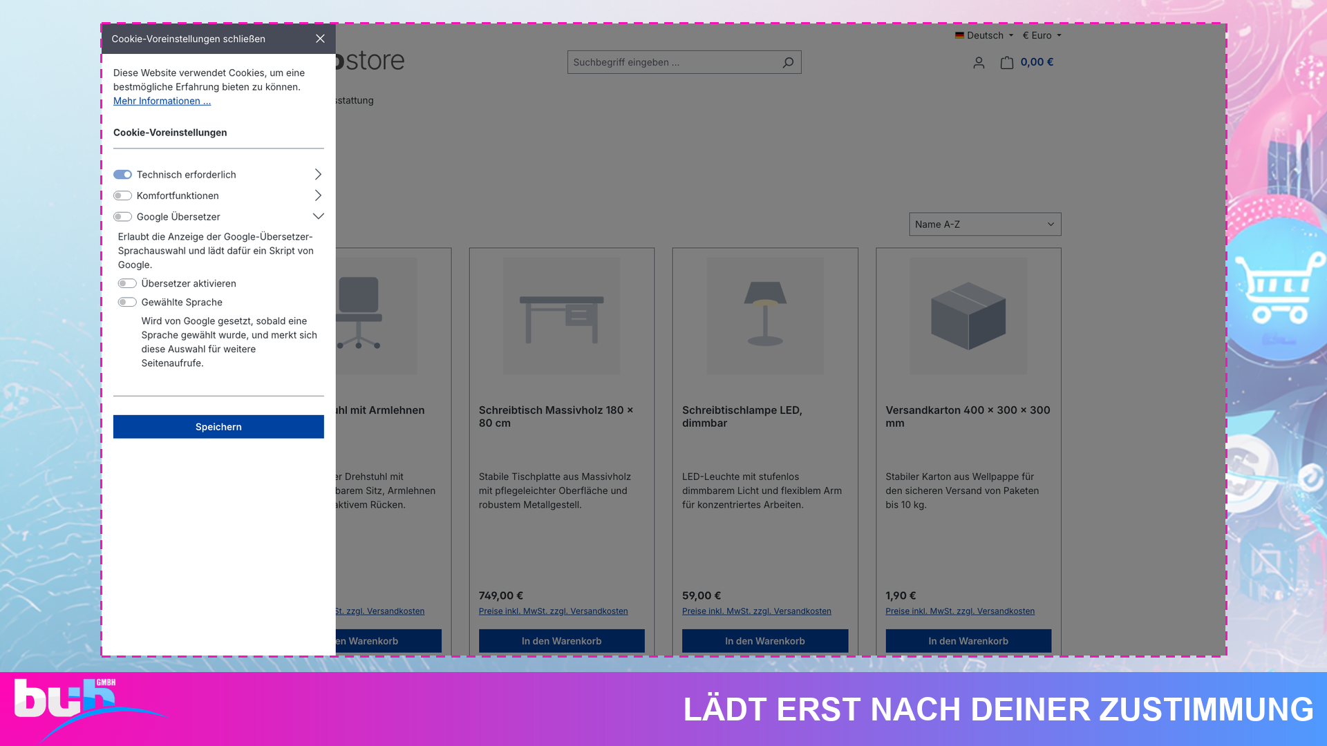This screenshot has height=746, width=1327.
Task: Open the desk lamp product thumbnail
Action: (x=765, y=316)
